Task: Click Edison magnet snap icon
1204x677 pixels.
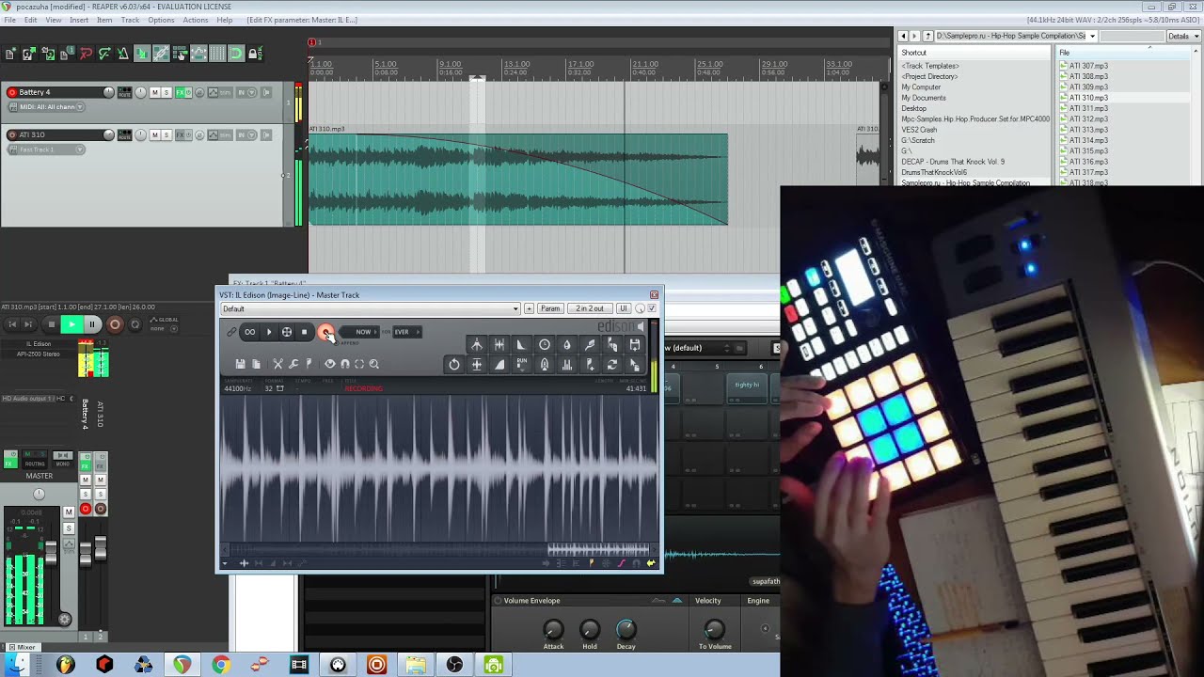Action: coord(345,364)
